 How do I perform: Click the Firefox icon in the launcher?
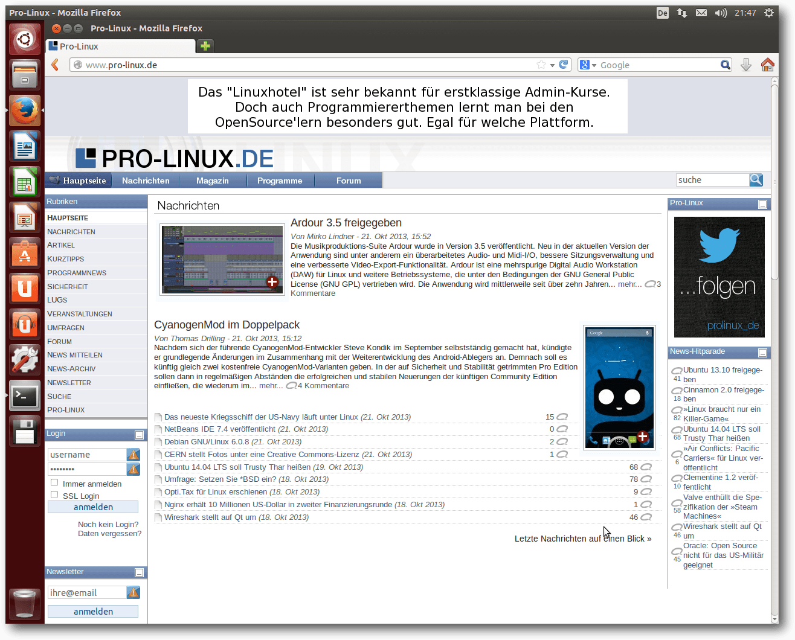point(25,111)
